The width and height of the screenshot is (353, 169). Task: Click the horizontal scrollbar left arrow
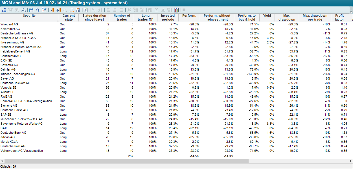click(x=2, y=161)
